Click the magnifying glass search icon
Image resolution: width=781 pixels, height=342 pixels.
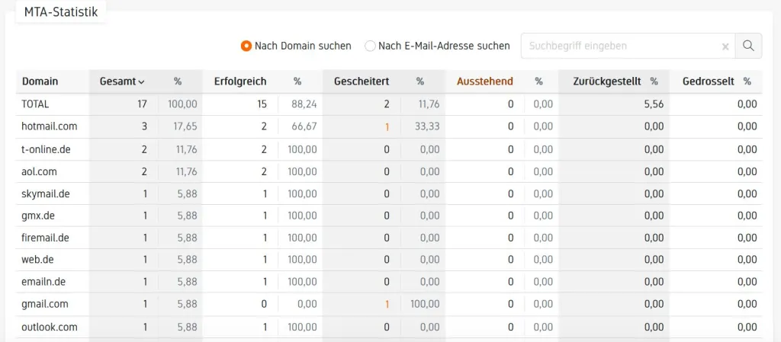[x=748, y=46]
